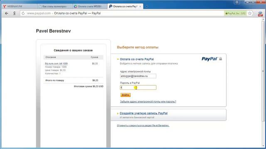Click the PayPal logo in the payment box
The image size is (266, 149).
tap(209, 59)
